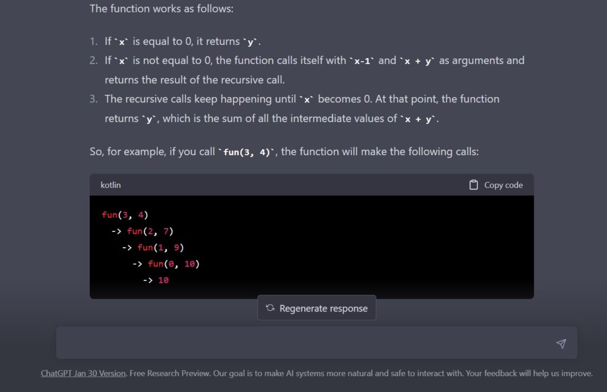Click the send message paper plane icon
The image size is (607, 392).
[x=561, y=343]
